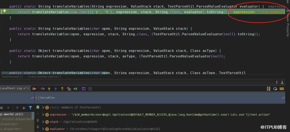Screen dimensions: 290x132
Task: Click the move watch down arrow icon
Action: tap(38, 127)
